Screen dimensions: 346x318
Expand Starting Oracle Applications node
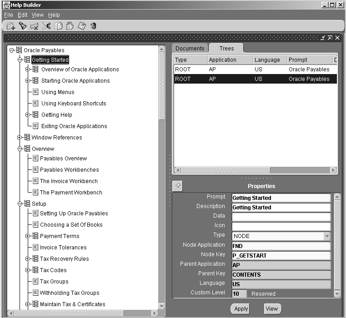coord(28,81)
